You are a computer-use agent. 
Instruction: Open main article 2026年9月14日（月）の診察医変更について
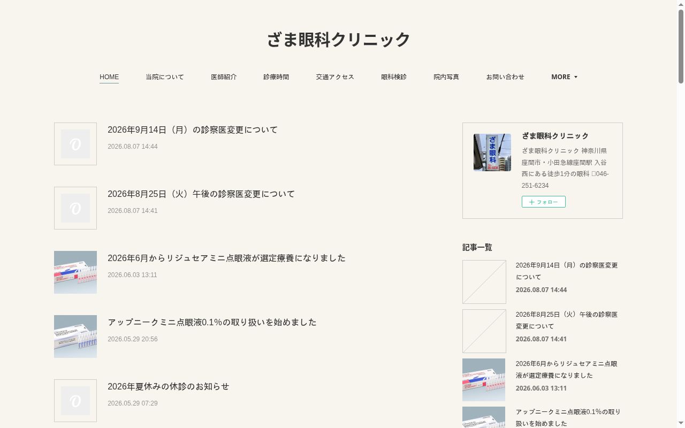pyautogui.click(x=193, y=130)
